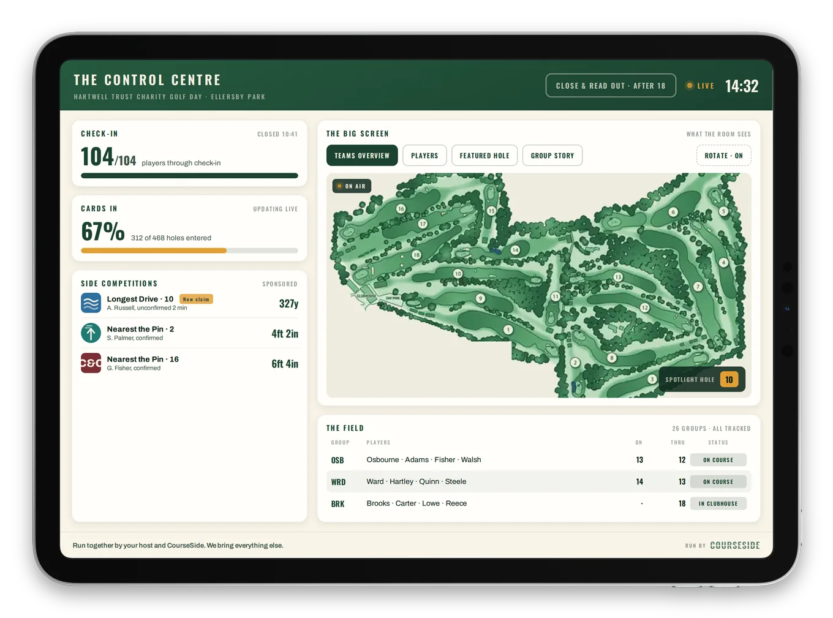The width and height of the screenshot is (833, 618).
Task: Switch to the Teams Overview tab
Action: (x=362, y=156)
